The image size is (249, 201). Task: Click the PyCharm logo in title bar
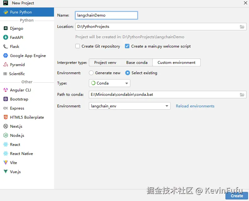click(6, 3)
